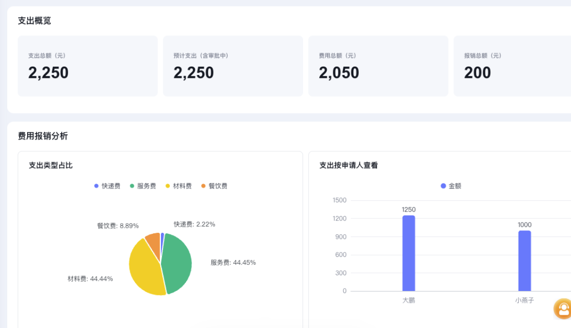Click the 1500 y-axis tick label
571x328 pixels.
[340, 200]
